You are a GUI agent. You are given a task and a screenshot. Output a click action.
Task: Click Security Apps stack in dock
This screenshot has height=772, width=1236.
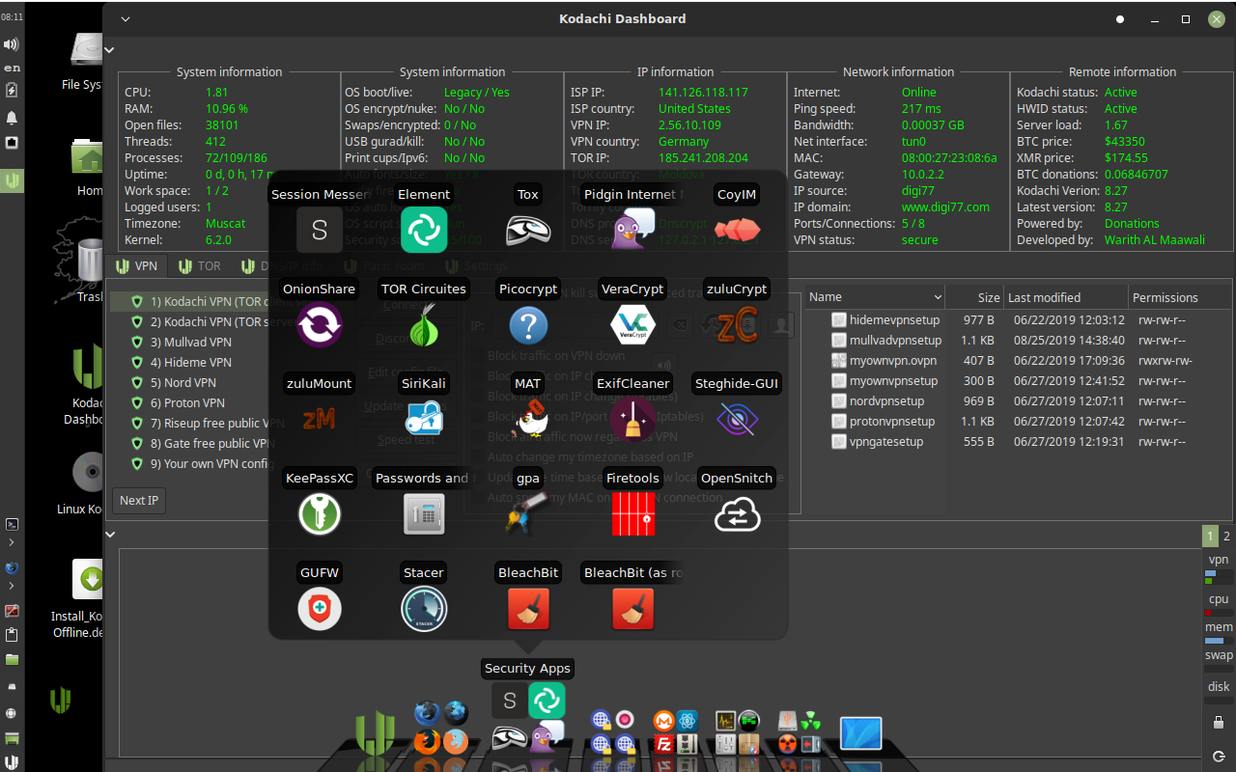point(528,718)
